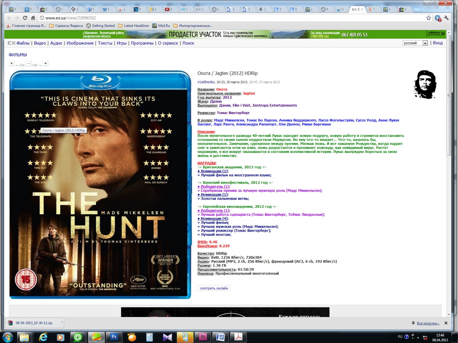This screenshot has height=343, width=458.
Task: Open the Видео section
Action: click(40, 43)
